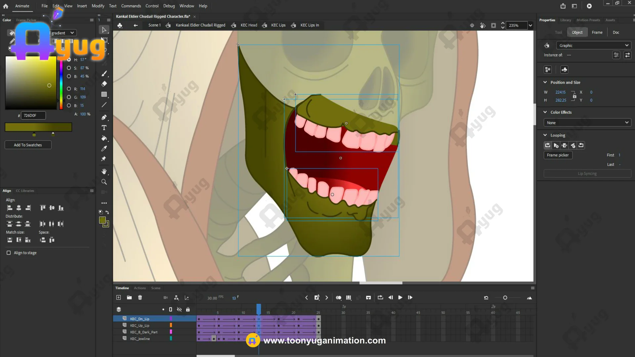635x357 pixels.
Task: Select the Text tool
Action: (104, 128)
